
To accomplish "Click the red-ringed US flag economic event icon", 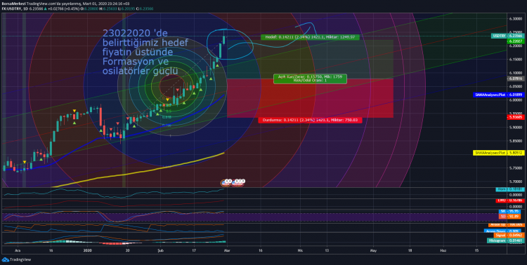I will [238, 182].
